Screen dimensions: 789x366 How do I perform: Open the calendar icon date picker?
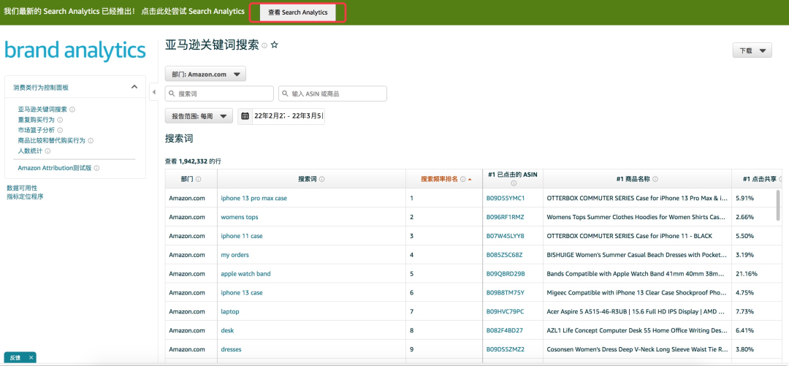pyautogui.click(x=245, y=116)
